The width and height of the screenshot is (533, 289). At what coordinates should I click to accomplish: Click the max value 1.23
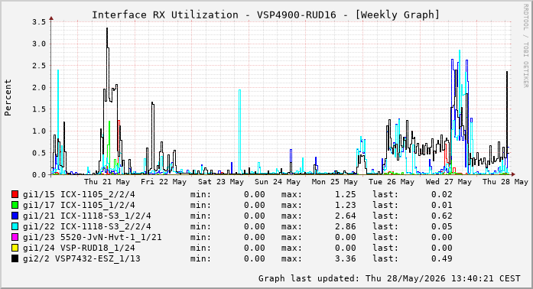346,205
